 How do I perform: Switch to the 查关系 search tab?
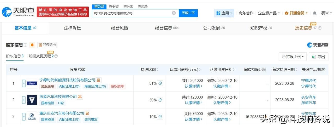(128, 7)
